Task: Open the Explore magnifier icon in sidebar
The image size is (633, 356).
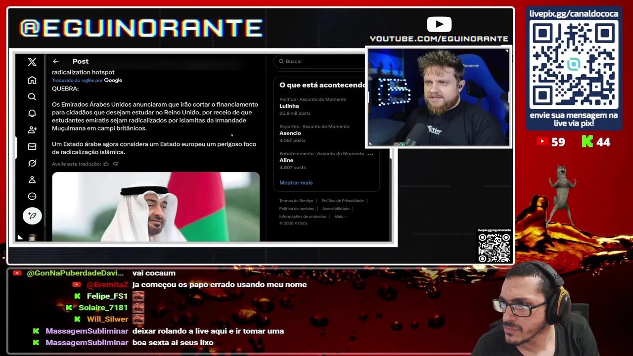Action: pos(32,97)
